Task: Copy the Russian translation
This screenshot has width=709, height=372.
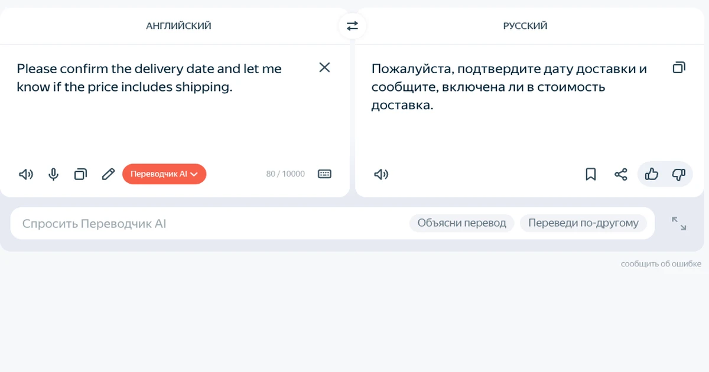Action: [x=679, y=67]
